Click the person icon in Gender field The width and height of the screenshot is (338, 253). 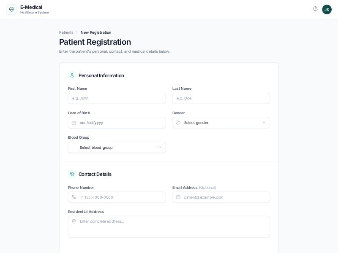point(178,123)
